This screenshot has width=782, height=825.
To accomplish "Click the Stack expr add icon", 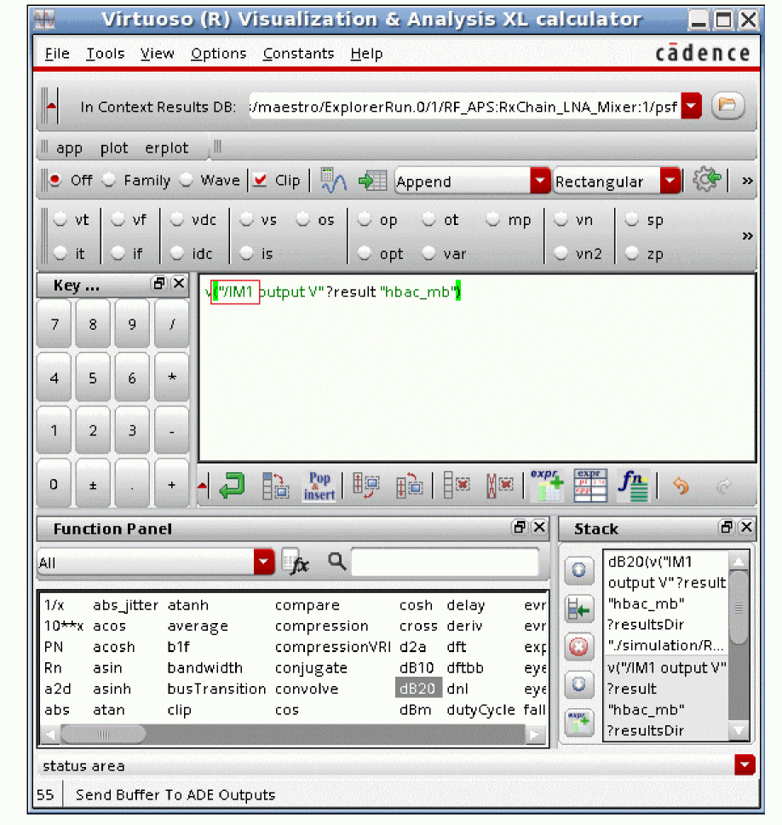I will pyautogui.click(x=579, y=723).
